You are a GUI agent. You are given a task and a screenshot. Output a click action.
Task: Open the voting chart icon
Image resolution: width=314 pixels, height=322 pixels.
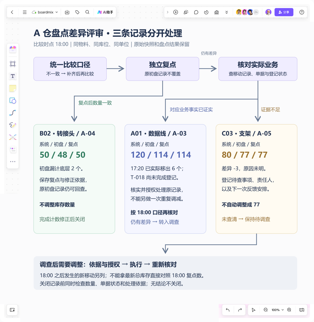tap(216, 12)
